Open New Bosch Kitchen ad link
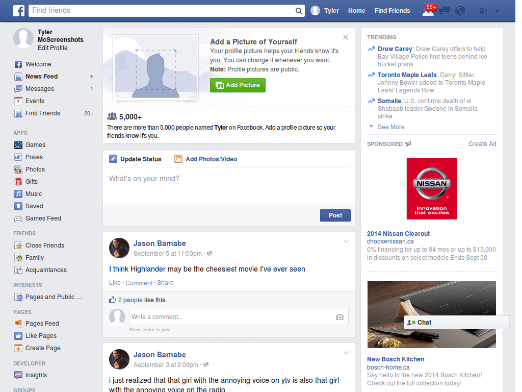 (396, 359)
